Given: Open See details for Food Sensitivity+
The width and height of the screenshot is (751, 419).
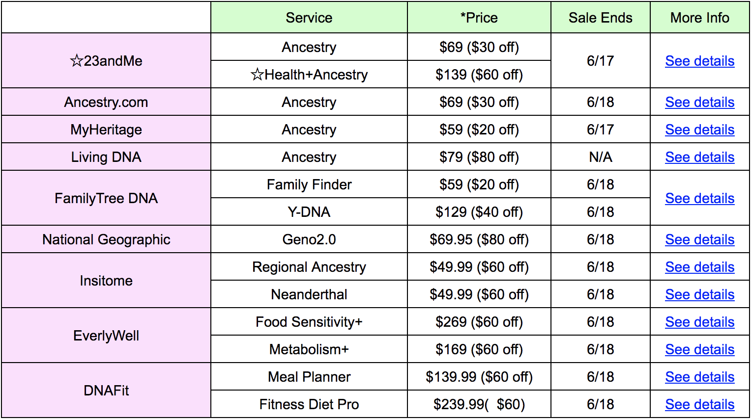Looking at the screenshot, I should tap(699, 322).
